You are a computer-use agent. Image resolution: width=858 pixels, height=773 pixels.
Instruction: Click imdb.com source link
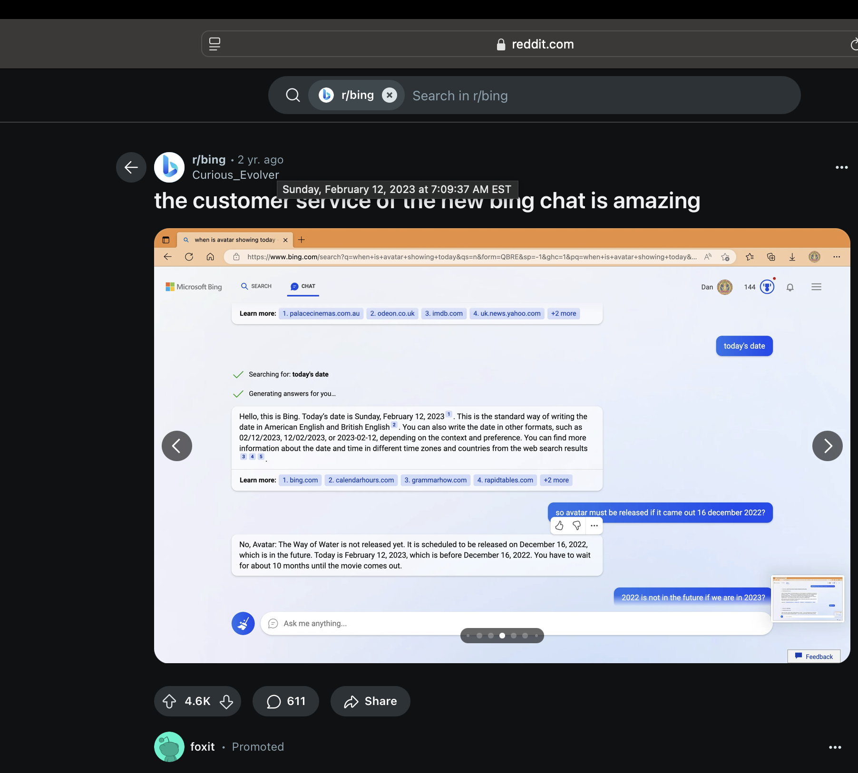pos(444,313)
